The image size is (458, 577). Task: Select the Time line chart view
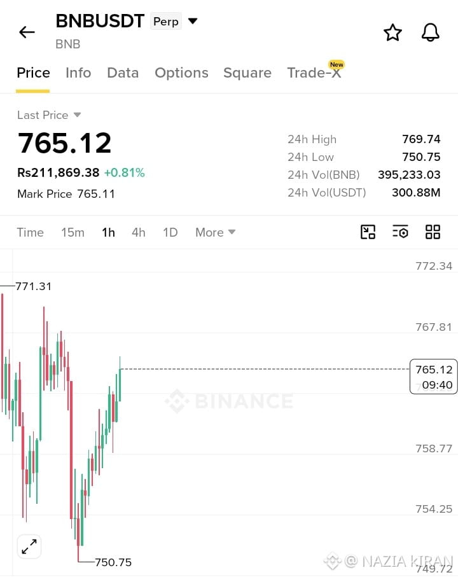pos(30,233)
